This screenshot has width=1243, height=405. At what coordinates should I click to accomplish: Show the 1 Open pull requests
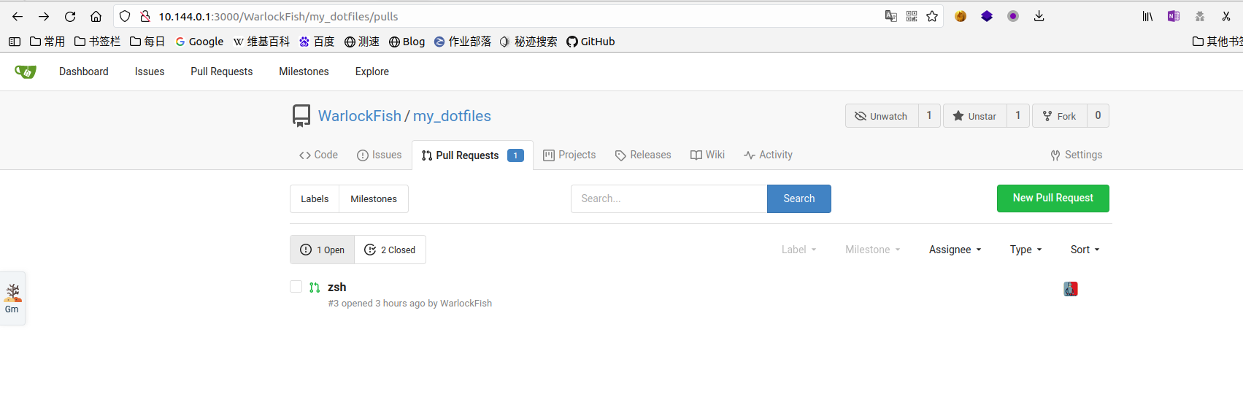tap(322, 250)
